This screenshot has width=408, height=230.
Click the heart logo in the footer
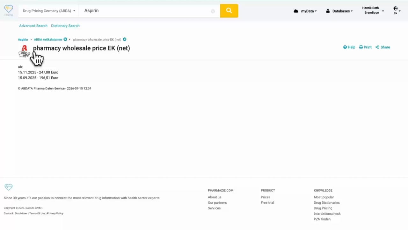pyautogui.click(x=9, y=187)
